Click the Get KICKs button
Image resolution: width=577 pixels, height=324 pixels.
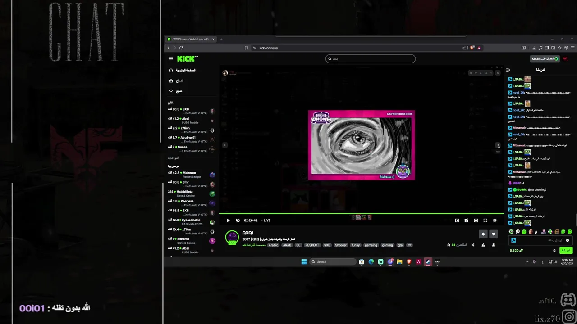coord(545,59)
